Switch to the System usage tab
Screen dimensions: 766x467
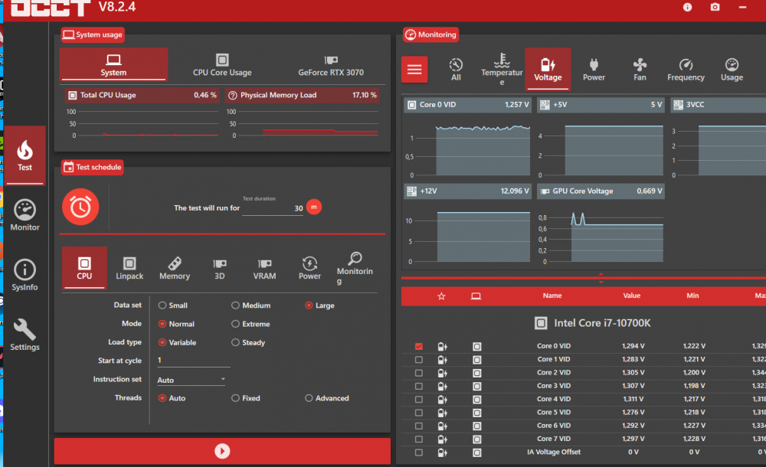(x=113, y=64)
